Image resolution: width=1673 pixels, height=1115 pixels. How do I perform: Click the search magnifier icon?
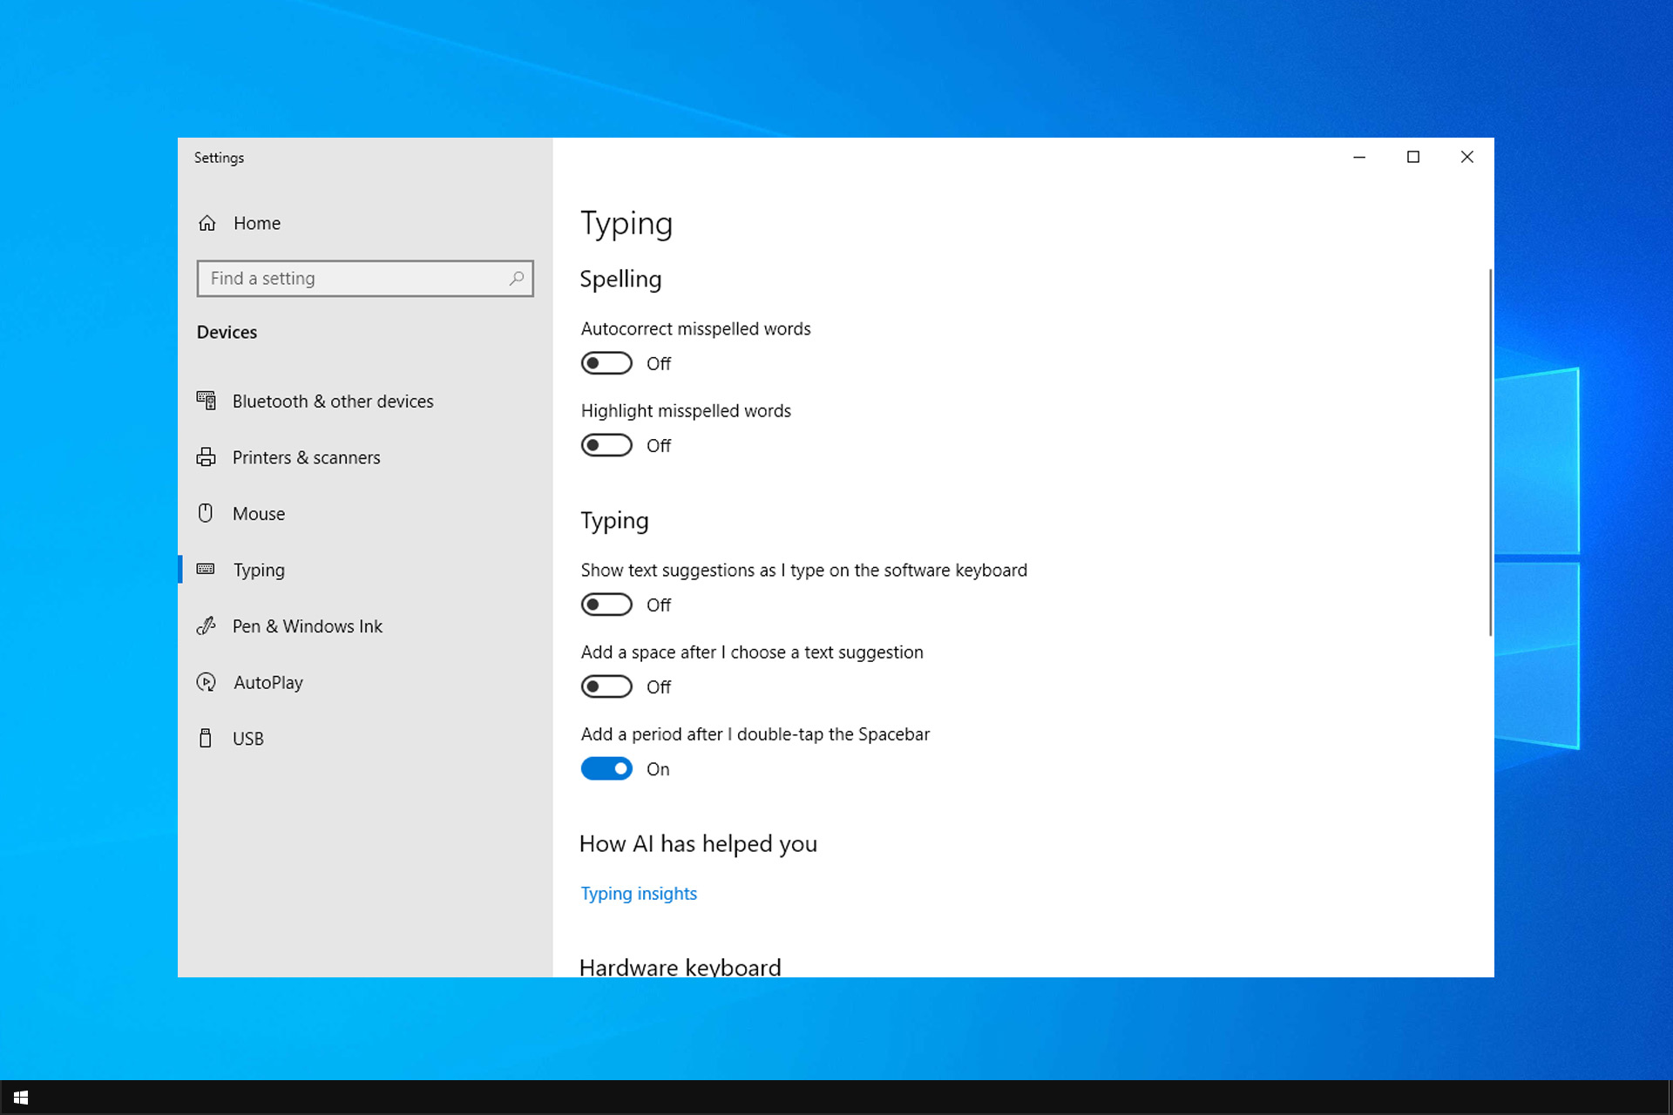(517, 279)
